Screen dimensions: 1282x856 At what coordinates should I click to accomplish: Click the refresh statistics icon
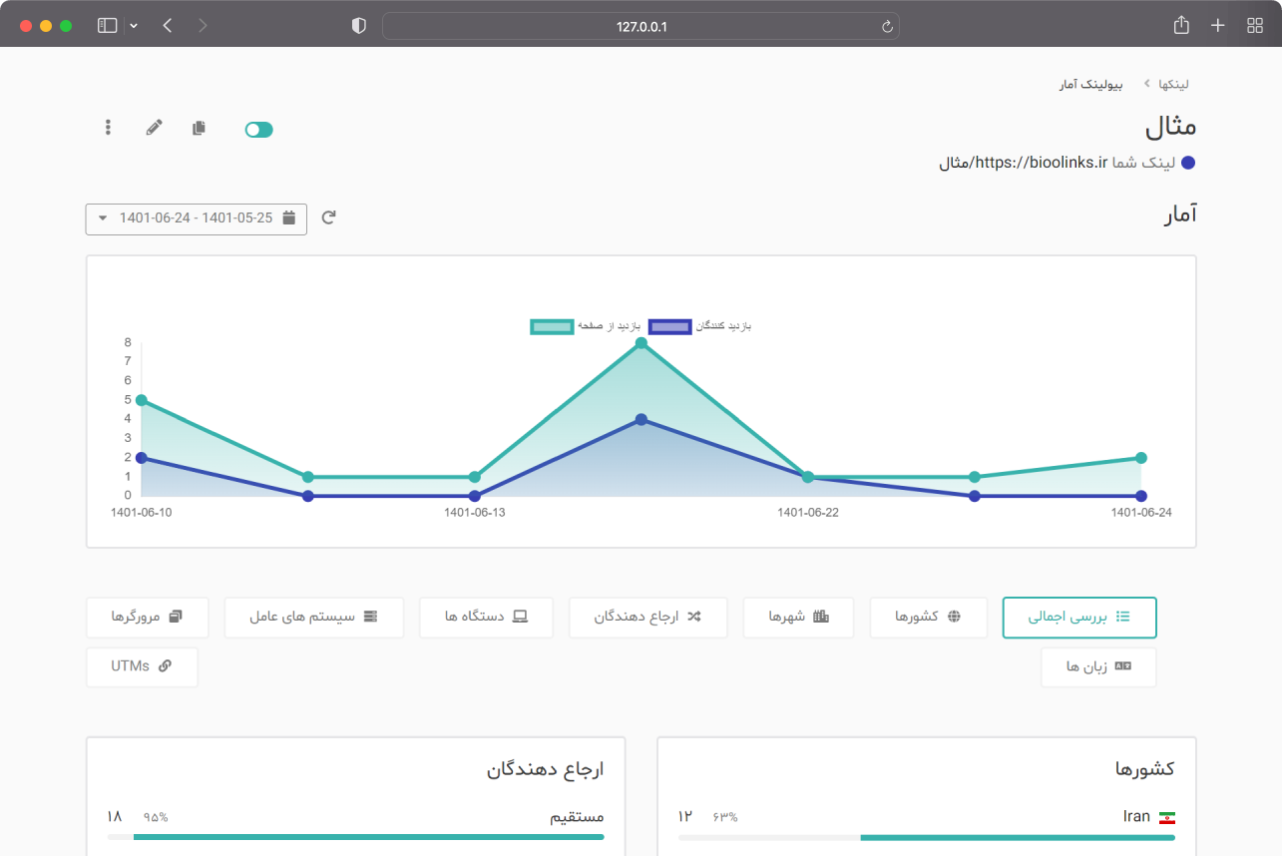click(x=328, y=217)
